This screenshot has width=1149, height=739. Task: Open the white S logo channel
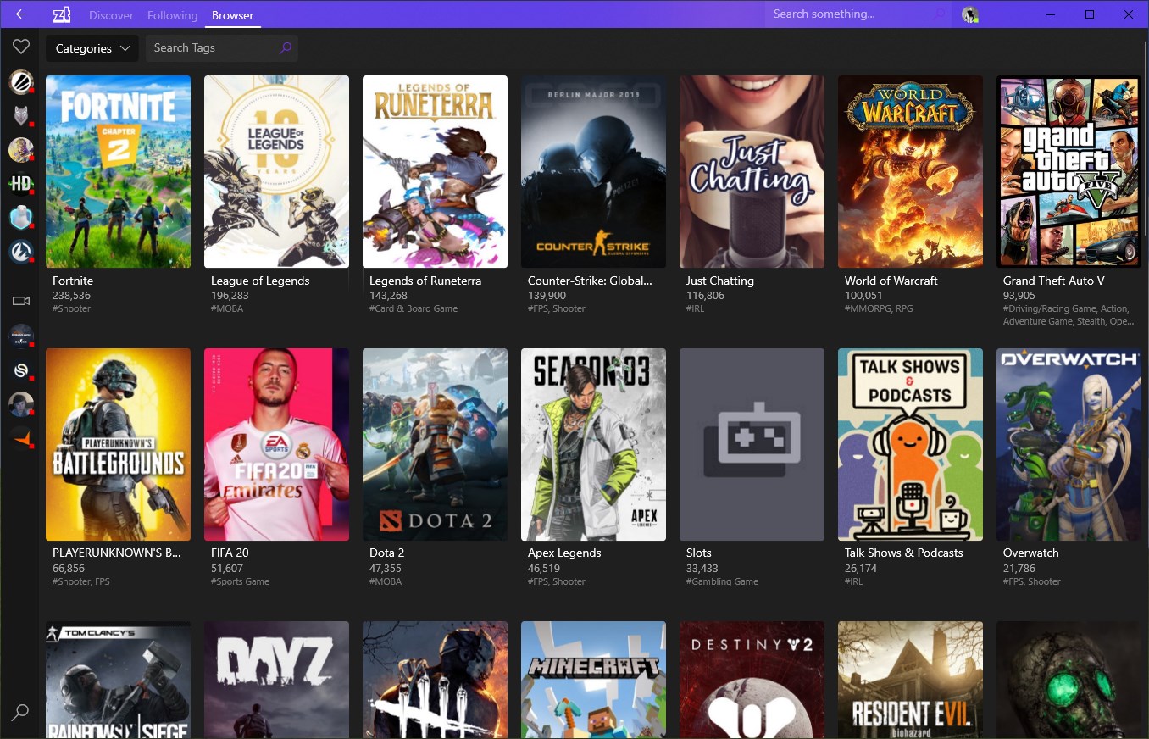coord(20,370)
